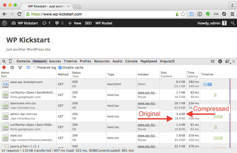Switch to the Elements tab
Screen dimensions: 237x153
[23, 61]
